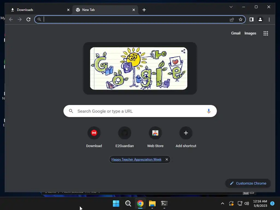The height and width of the screenshot is (210, 280).
Task: Open the Chrome side panel
Action: pos(252,19)
